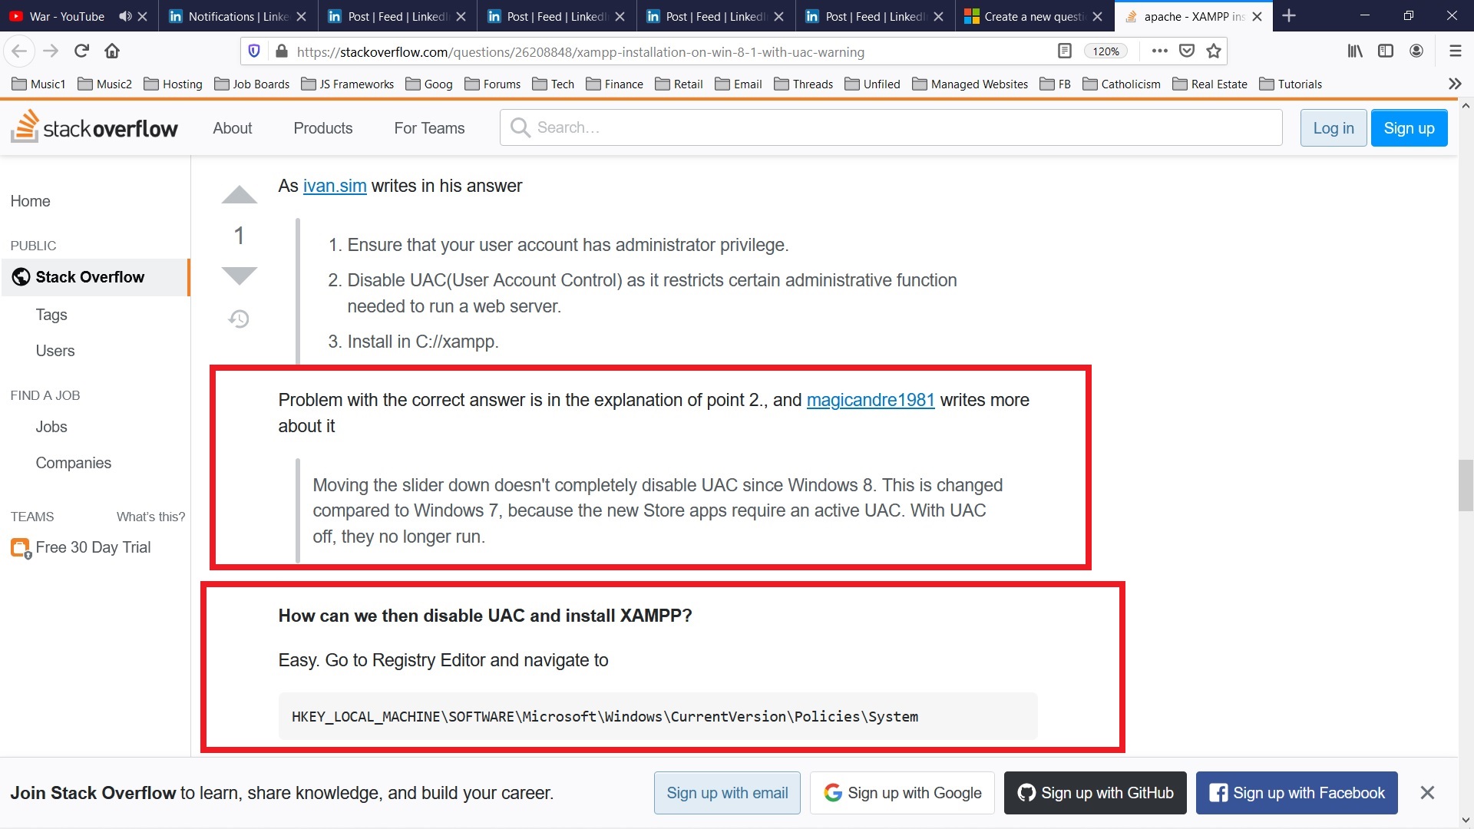Open the Tutorials bookmarks folder
Viewport: 1474px width, 829px height.
(1291, 84)
